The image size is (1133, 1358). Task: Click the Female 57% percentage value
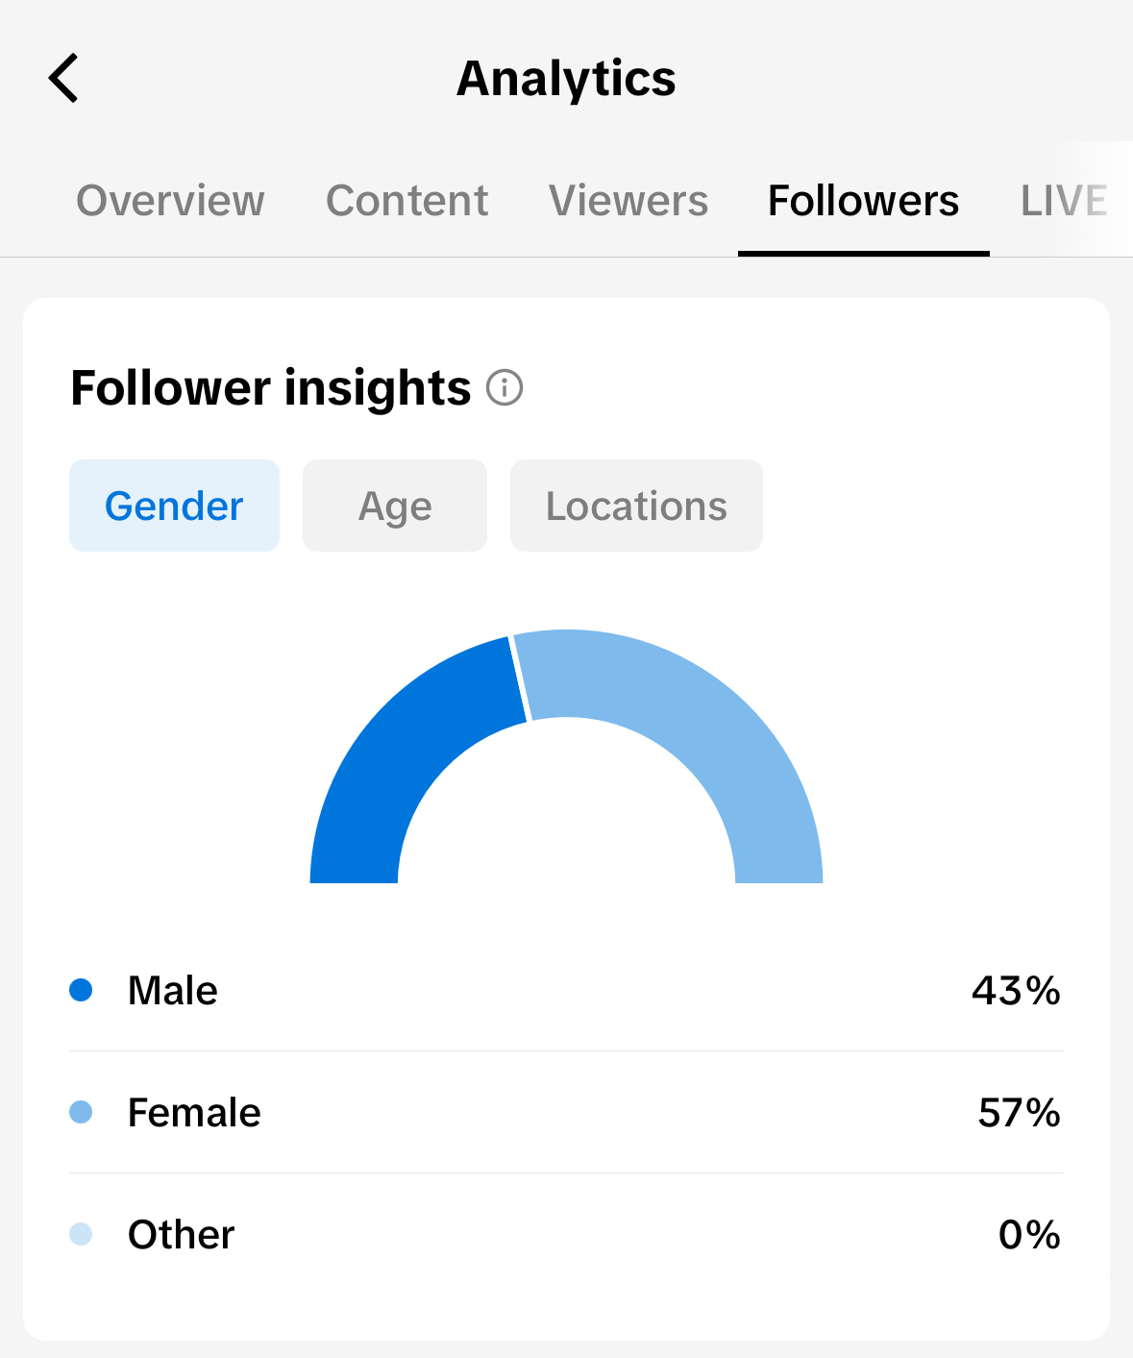(x=1018, y=1112)
